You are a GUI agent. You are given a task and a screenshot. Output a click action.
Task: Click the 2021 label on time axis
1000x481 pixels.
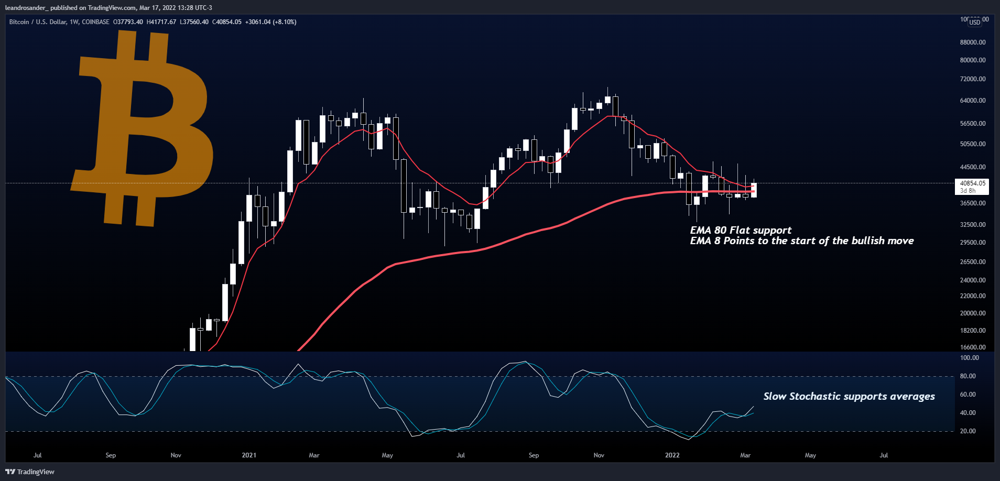(249, 455)
